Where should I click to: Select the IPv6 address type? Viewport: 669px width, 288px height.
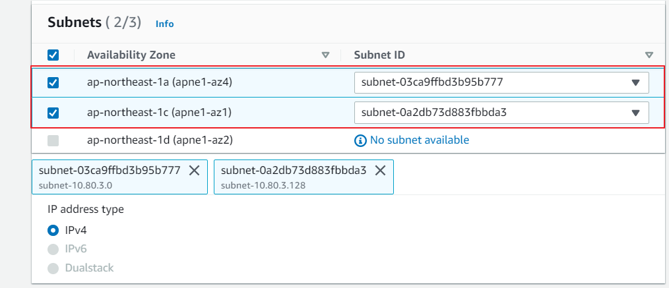[x=53, y=249]
